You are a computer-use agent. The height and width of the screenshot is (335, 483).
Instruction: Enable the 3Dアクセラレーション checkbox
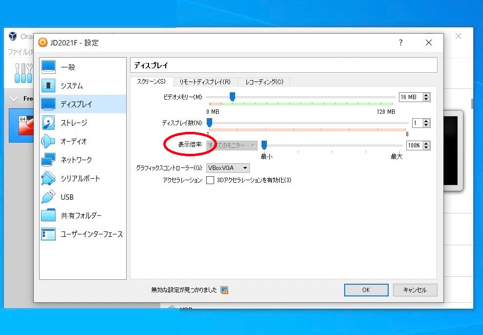pyautogui.click(x=210, y=180)
